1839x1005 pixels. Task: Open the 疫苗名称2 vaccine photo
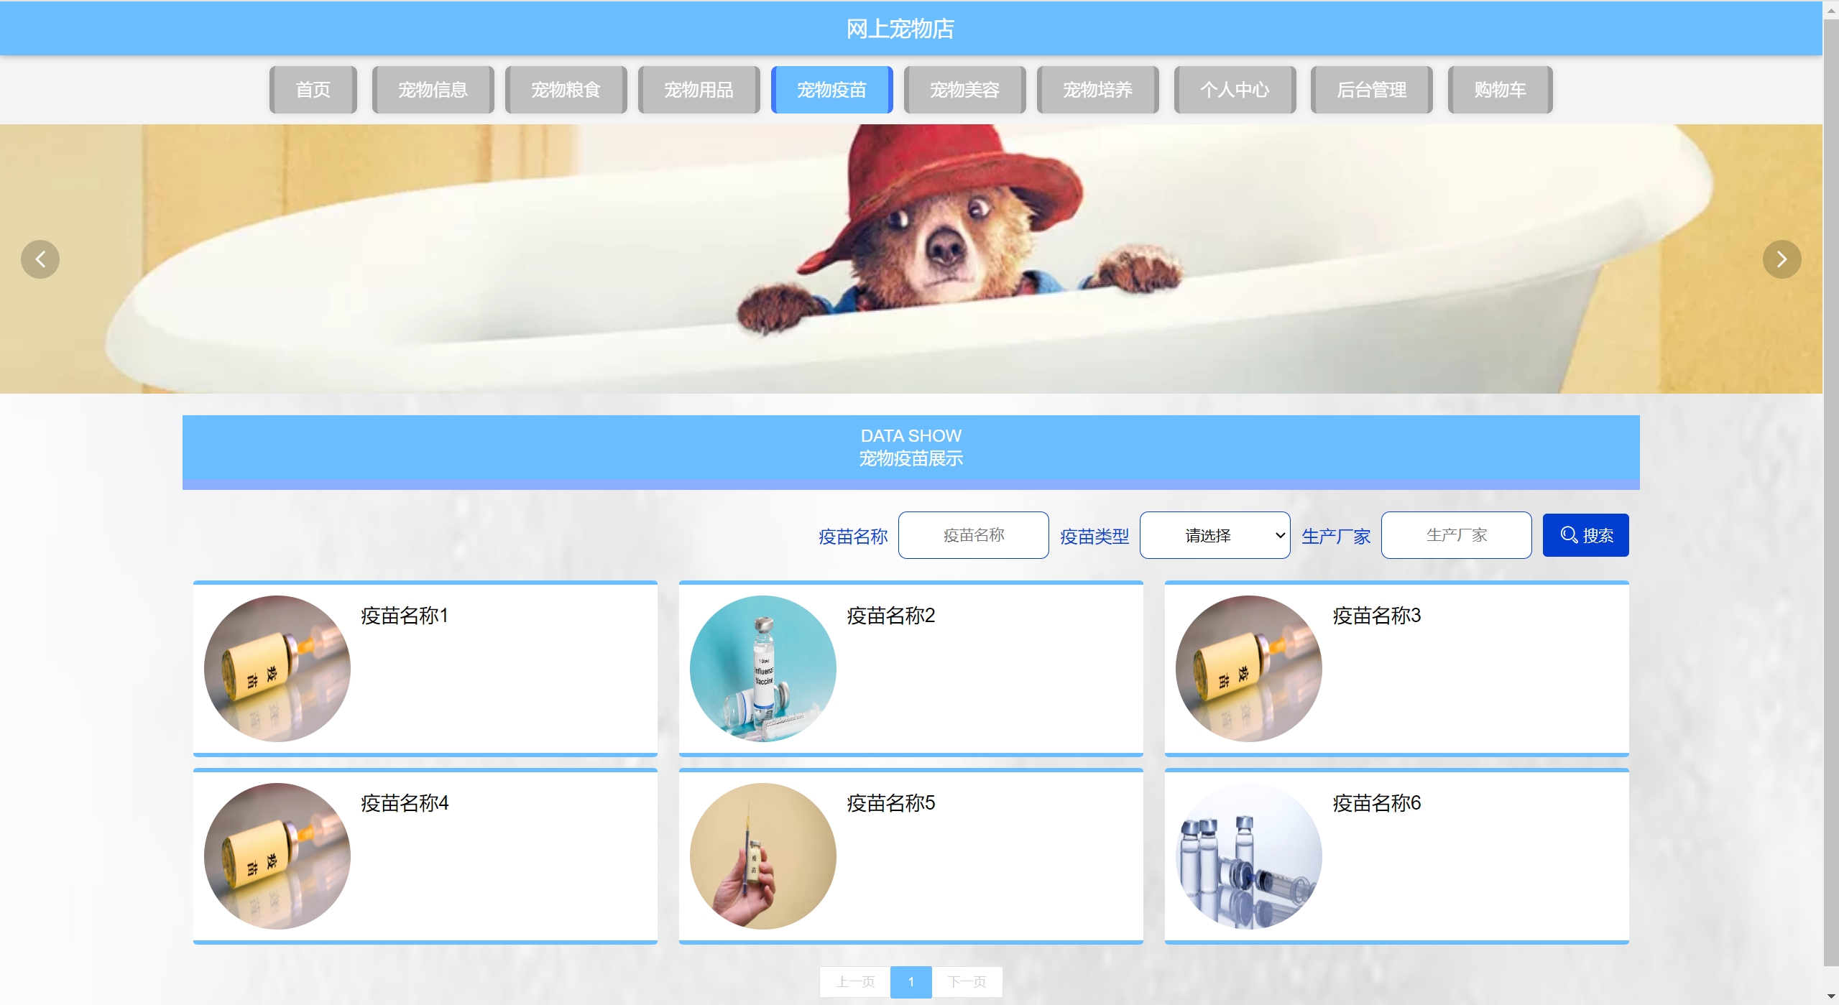763,669
